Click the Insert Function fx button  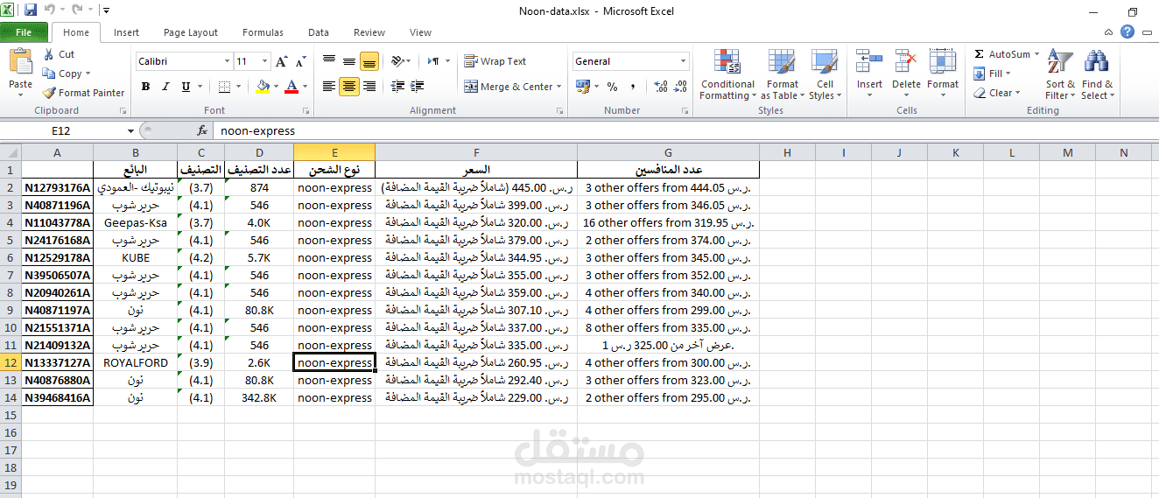click(202, 130)
